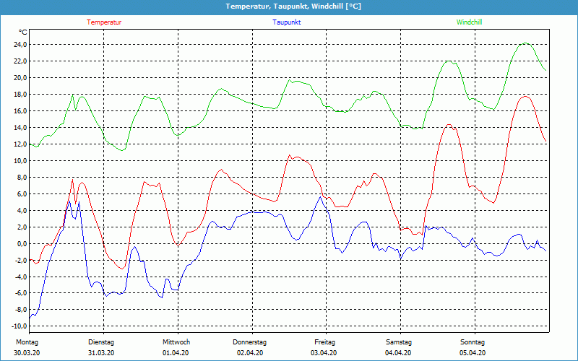Click the 12,0 y-axis value
The image size is (578, 361).
(20, 144)
